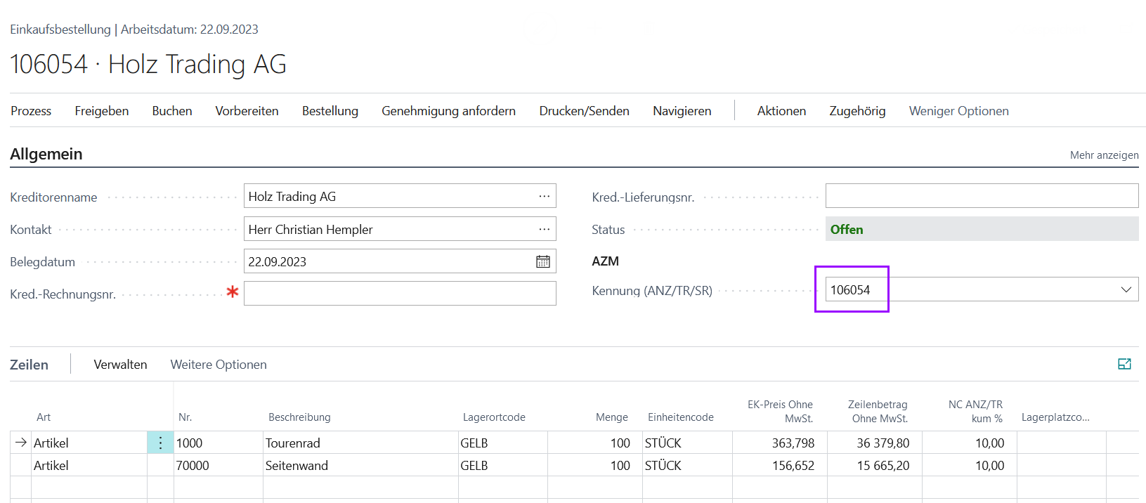The height and width of the screenshot is (503, 1146).
Task: Click Menge 100 in Seitenwand row
Action: point(595,465)
